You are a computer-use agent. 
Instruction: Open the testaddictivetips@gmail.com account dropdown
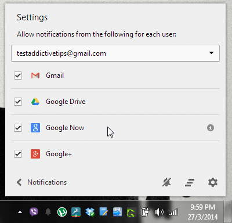click(115, 53)
